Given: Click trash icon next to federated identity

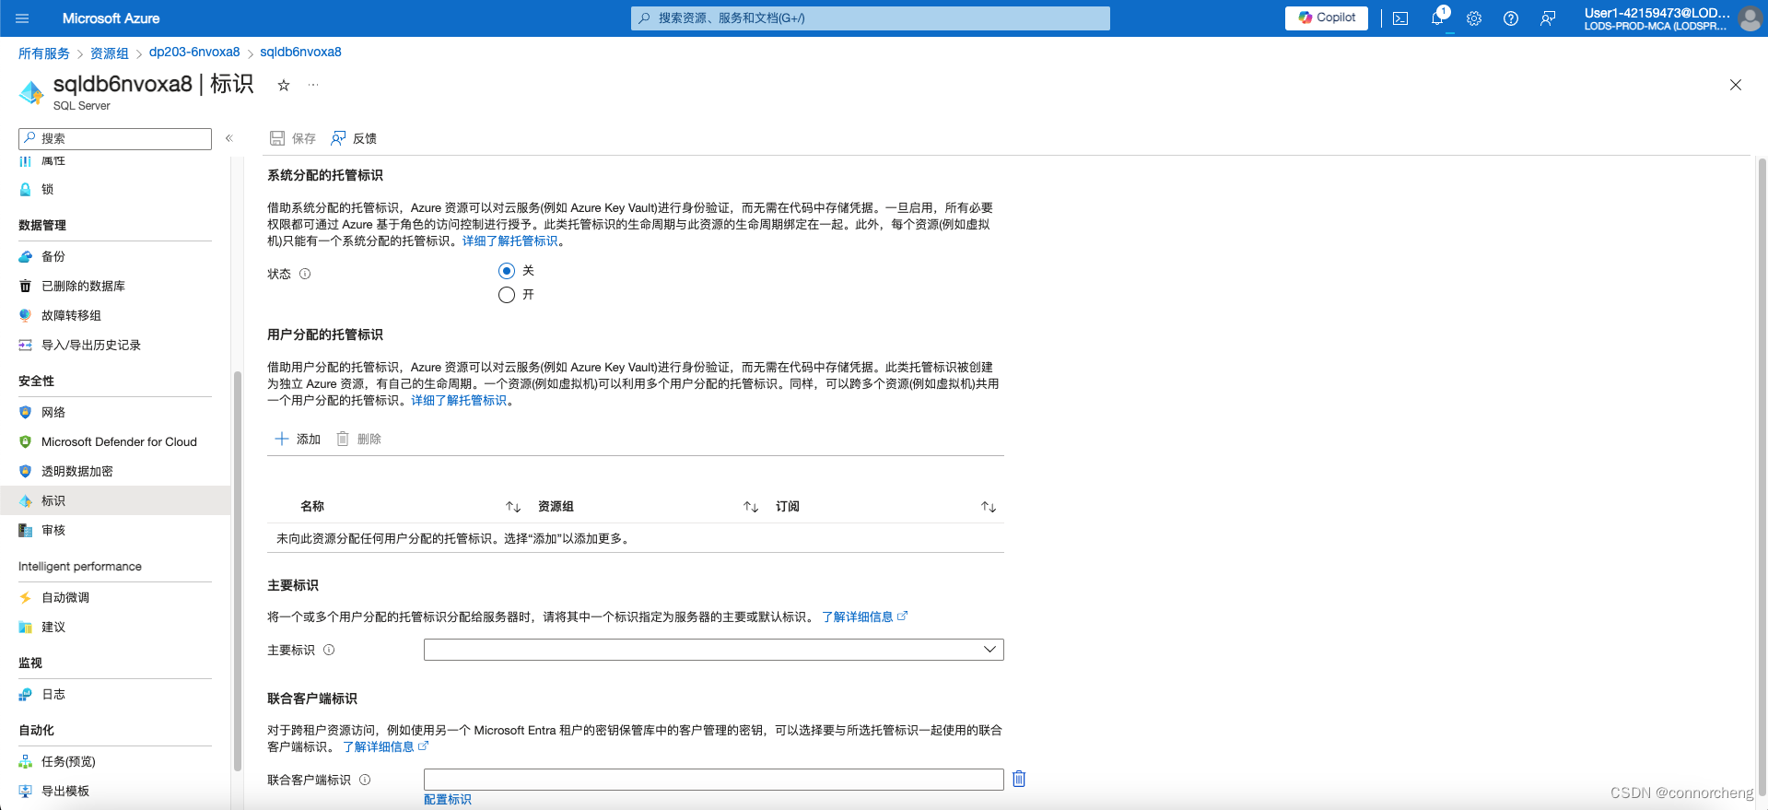Looking at the screenshot, I should [1019, 779].
